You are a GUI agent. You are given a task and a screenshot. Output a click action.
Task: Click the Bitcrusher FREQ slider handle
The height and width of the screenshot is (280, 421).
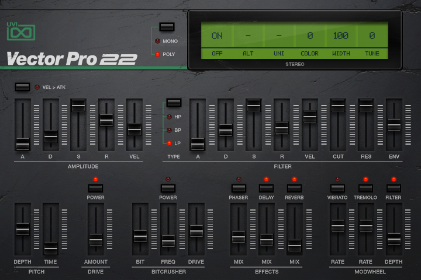(x=168, y=241)
